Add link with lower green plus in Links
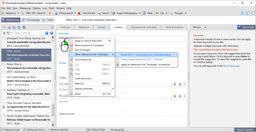 pyautogui.click(x=175, y=96)
